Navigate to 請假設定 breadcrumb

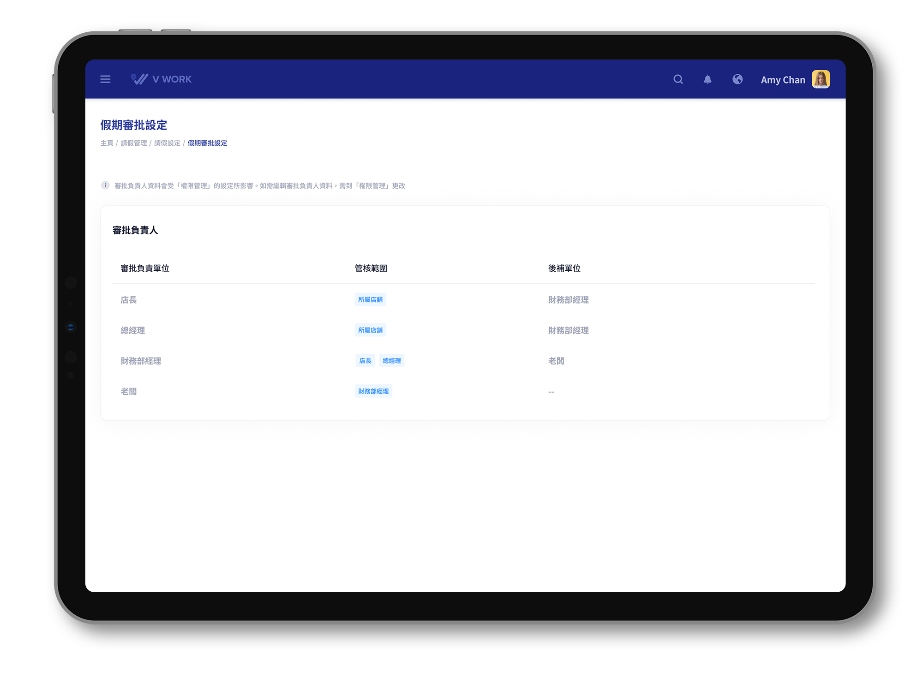click(x=167, y=143)
